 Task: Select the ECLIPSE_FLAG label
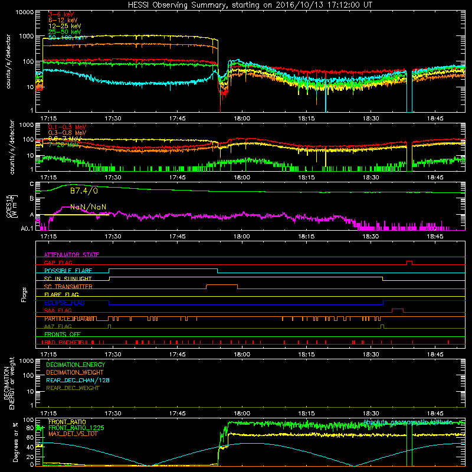click(x=64, y=303)
